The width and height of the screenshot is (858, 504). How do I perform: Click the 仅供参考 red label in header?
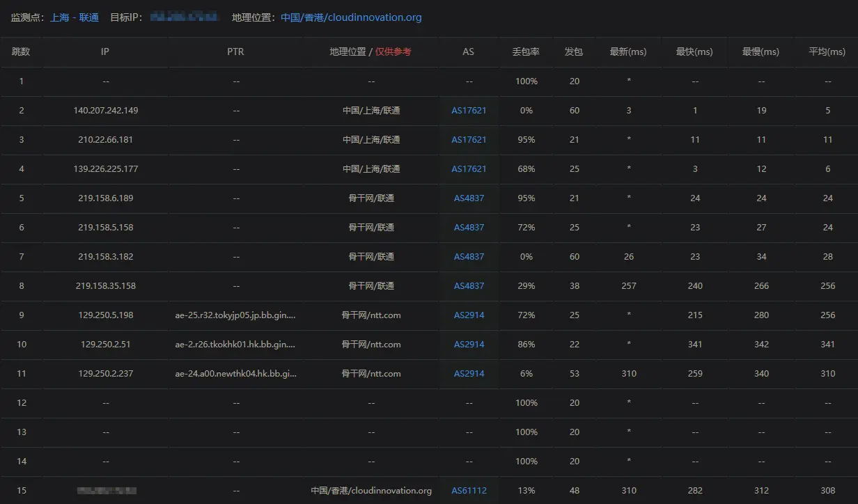point(393,52)
